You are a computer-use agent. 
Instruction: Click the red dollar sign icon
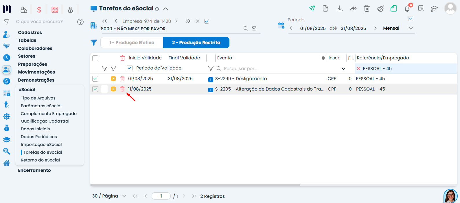39,10
